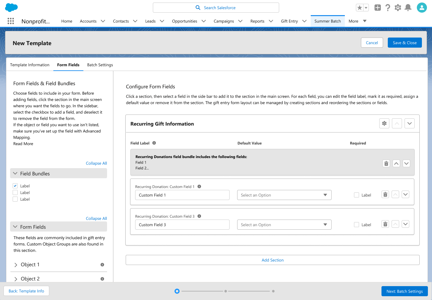Uncheck the first Label checkbox under Field Bundles
The height and width of the screenshot is (300, 432).
point(15,185)
